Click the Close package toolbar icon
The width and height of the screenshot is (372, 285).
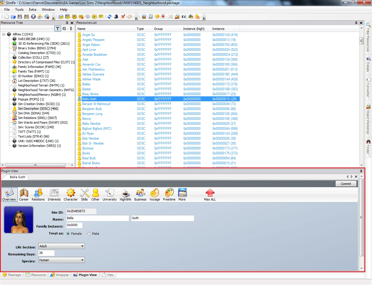[33, 17]
